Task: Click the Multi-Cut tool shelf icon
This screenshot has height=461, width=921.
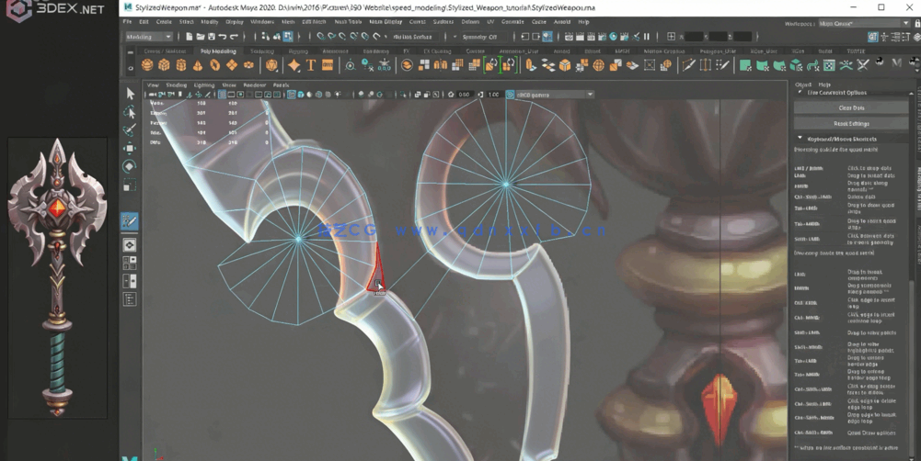Action: click(x=688, y=65)
